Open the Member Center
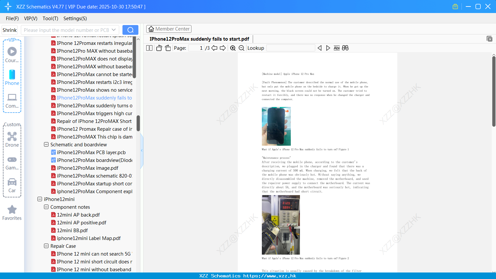Image resolution: width=496 pixels, height=279 pixels. click(x=169, y=29)
